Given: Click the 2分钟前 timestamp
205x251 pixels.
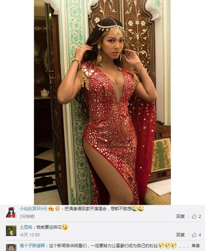Looking at the screenshot, I should click(27, 216).
